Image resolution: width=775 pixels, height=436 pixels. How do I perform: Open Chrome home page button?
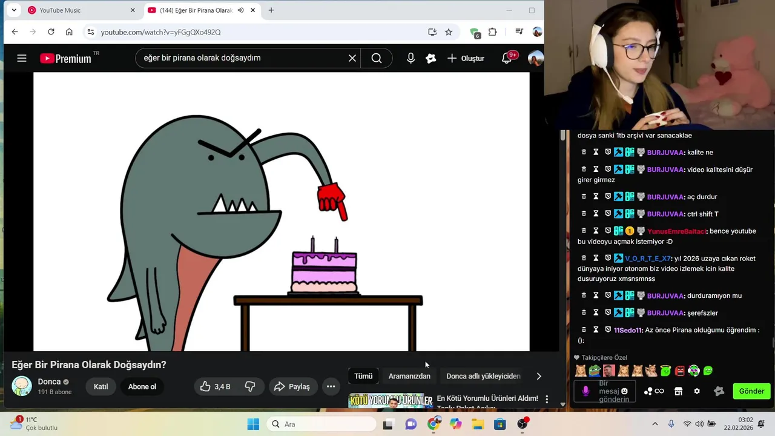(69, 31)
